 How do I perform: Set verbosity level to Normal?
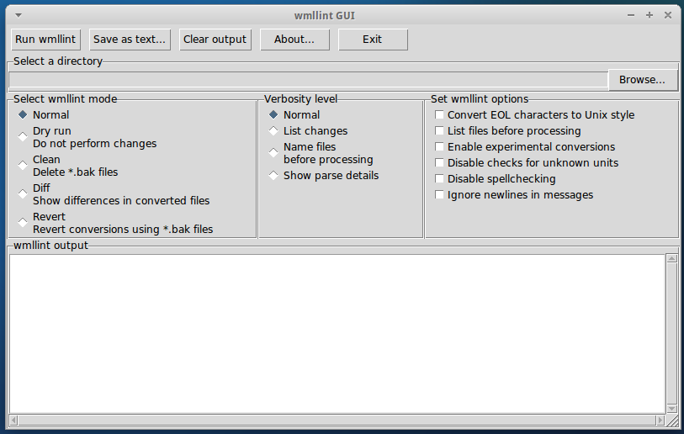(273, 114)
